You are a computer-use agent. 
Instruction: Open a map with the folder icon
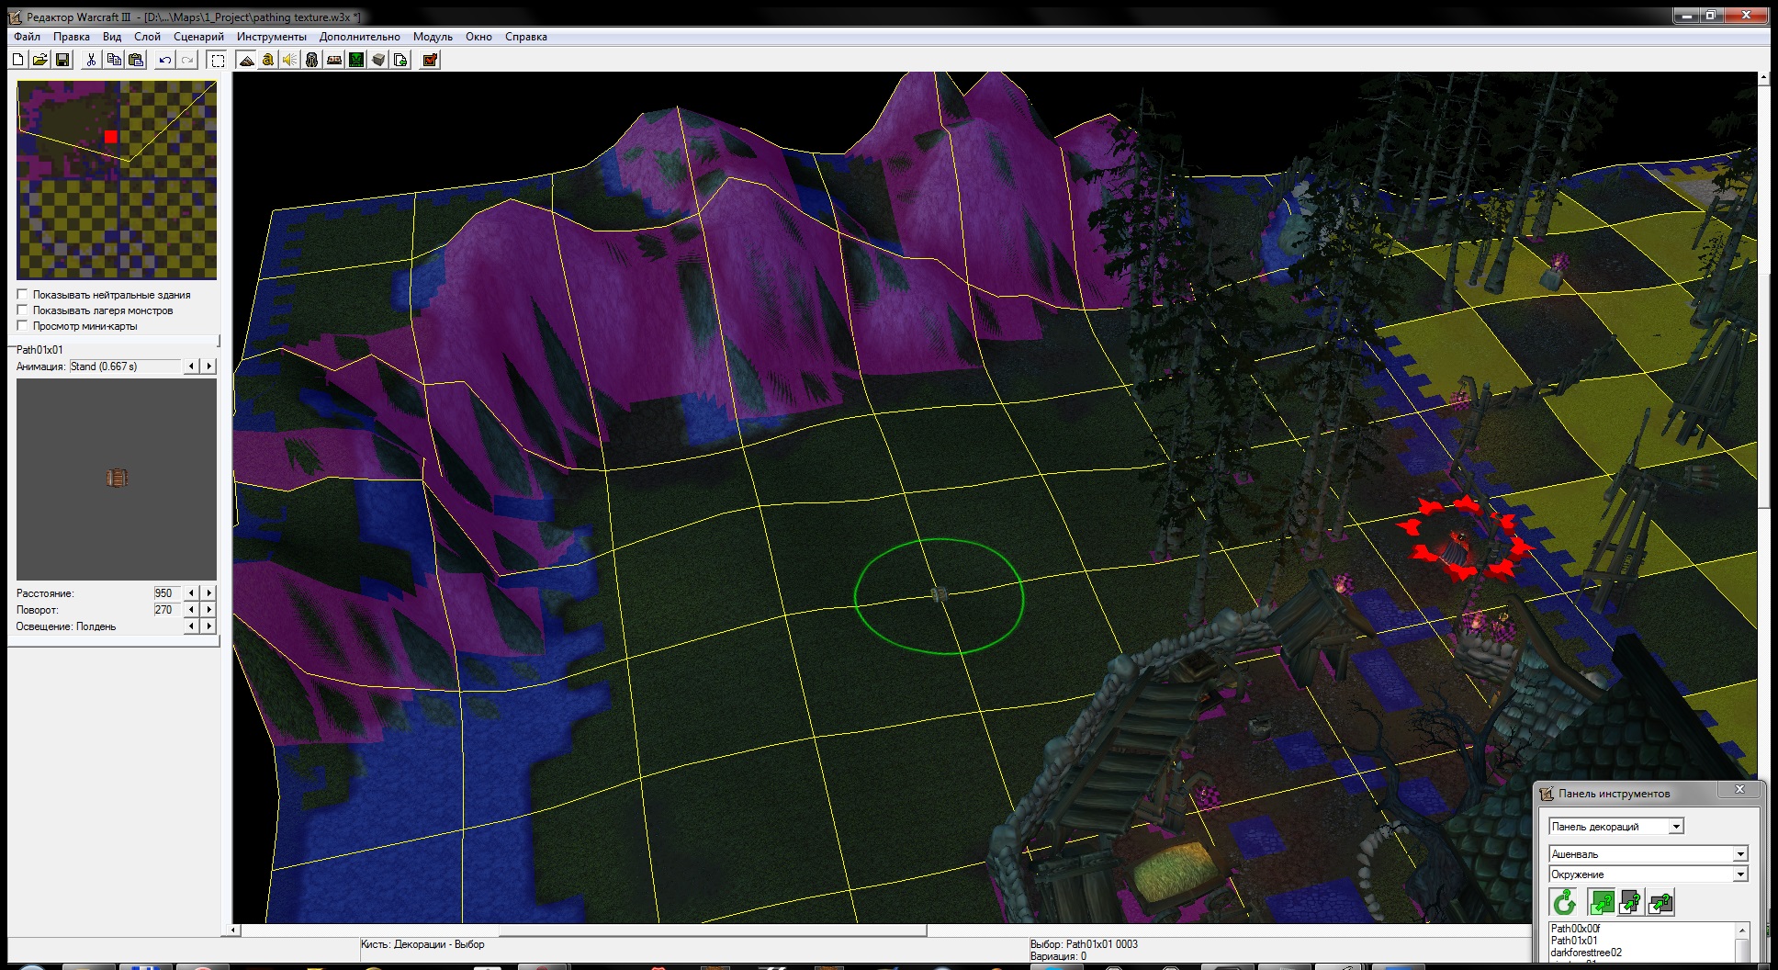[40, 60]
